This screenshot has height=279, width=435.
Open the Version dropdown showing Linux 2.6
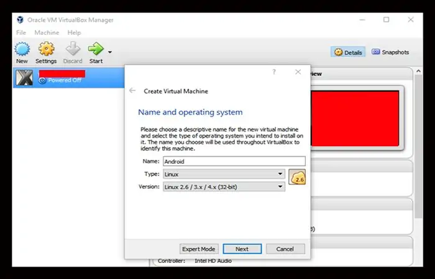click(224, 187)
